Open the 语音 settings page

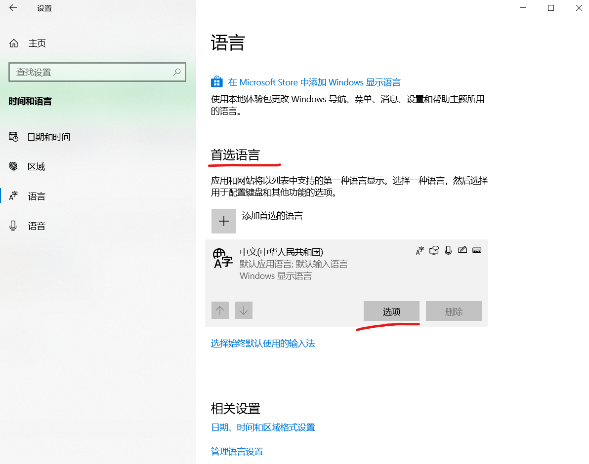[x=37, y=226]
